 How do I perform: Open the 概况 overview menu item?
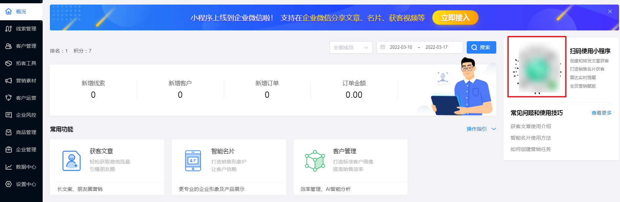point(21,11)
